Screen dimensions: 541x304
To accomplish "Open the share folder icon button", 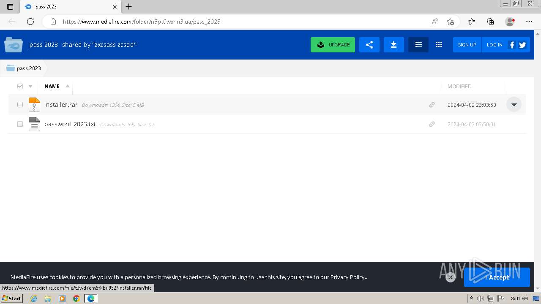I will click(369, 45).
